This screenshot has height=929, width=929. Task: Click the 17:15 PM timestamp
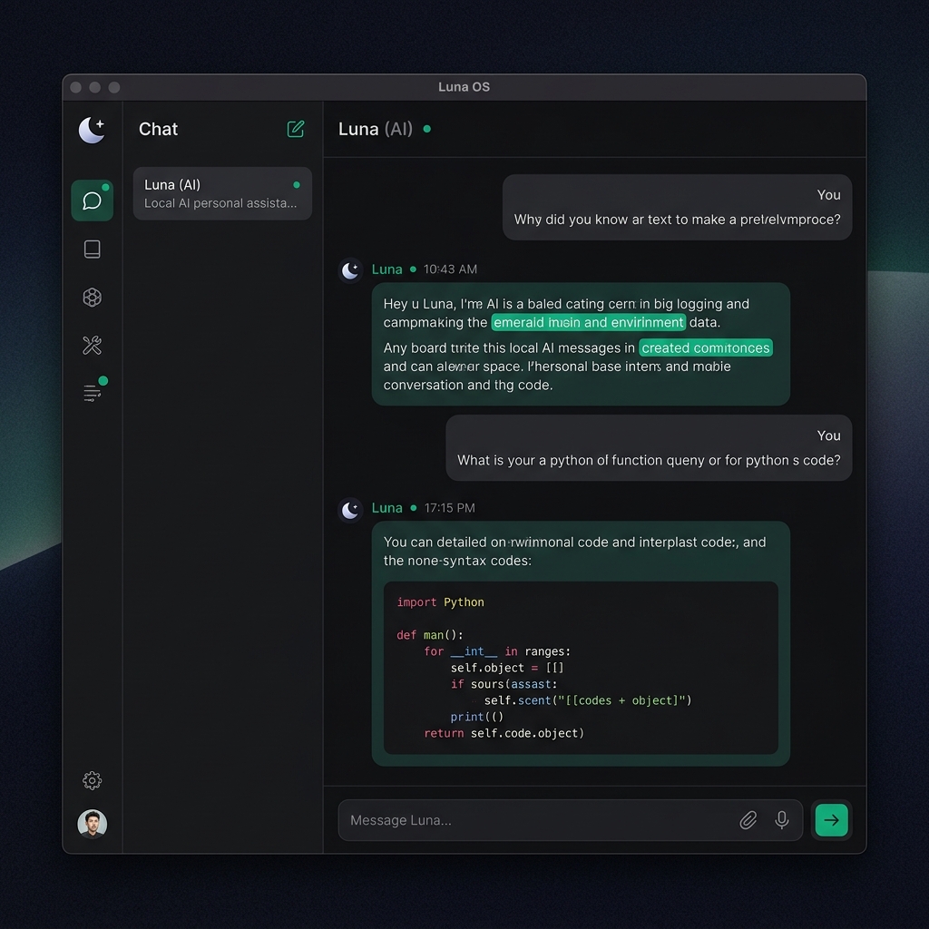(x=449, y=508)
